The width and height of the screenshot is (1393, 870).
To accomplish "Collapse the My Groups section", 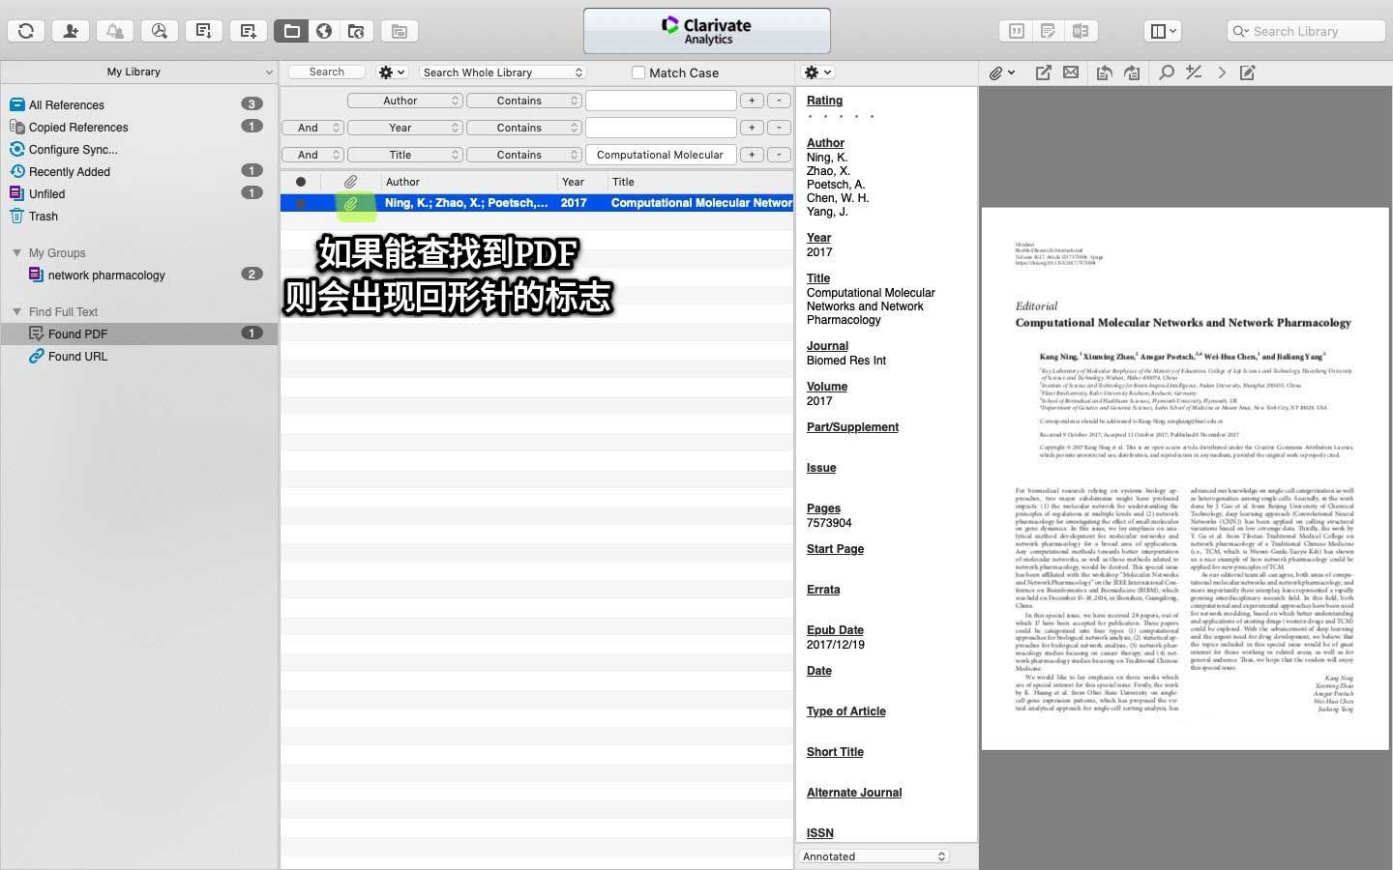I will tap(16, 252).
